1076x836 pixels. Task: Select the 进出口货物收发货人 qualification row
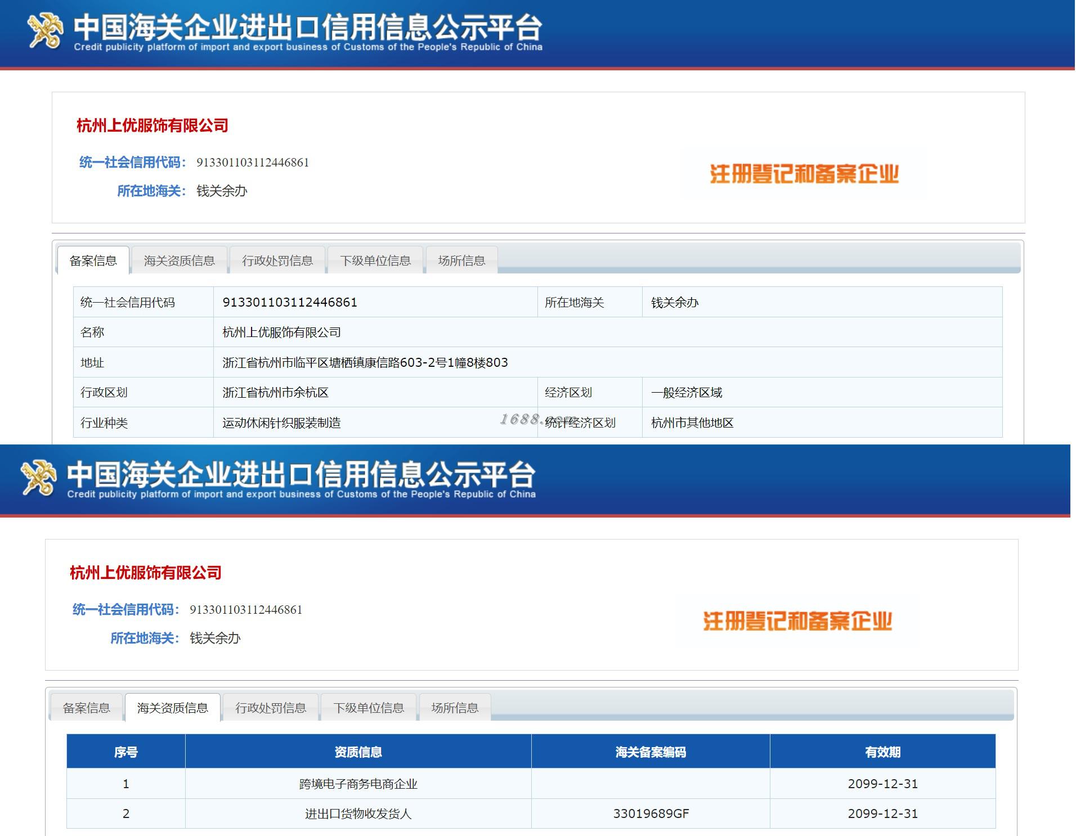tap(531, 813)
